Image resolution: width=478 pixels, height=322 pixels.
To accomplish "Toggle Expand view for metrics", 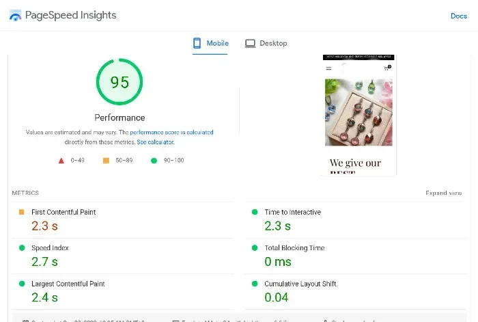I will [x=444, y=193].
